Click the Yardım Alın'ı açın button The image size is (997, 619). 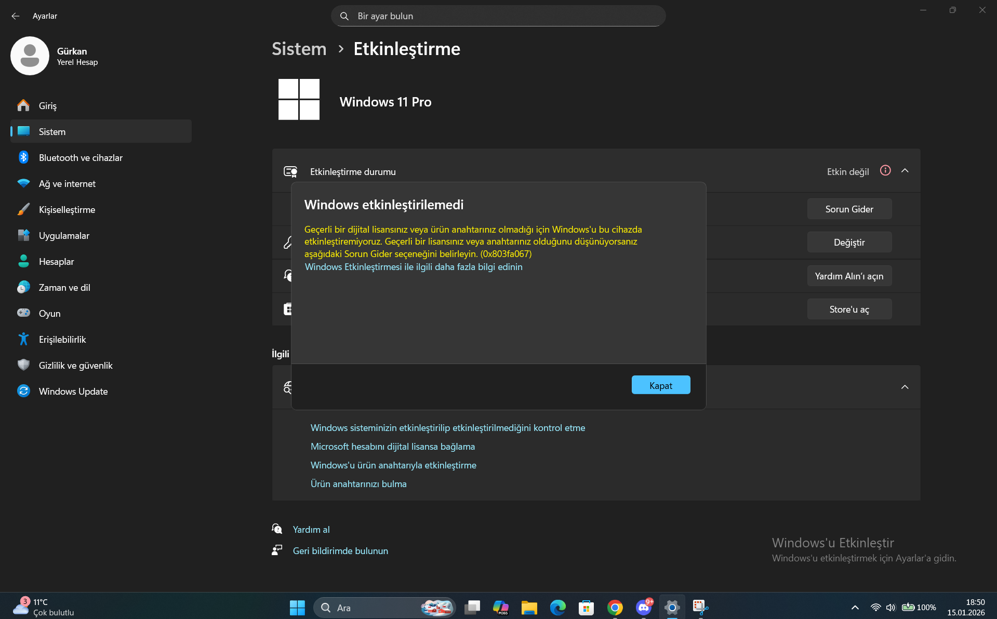(x=849, y=276)
